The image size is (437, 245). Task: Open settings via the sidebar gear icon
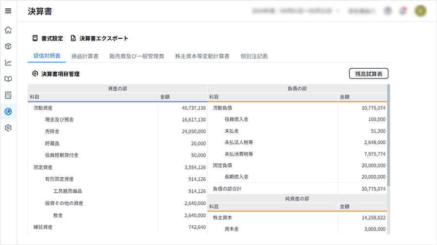8,128
